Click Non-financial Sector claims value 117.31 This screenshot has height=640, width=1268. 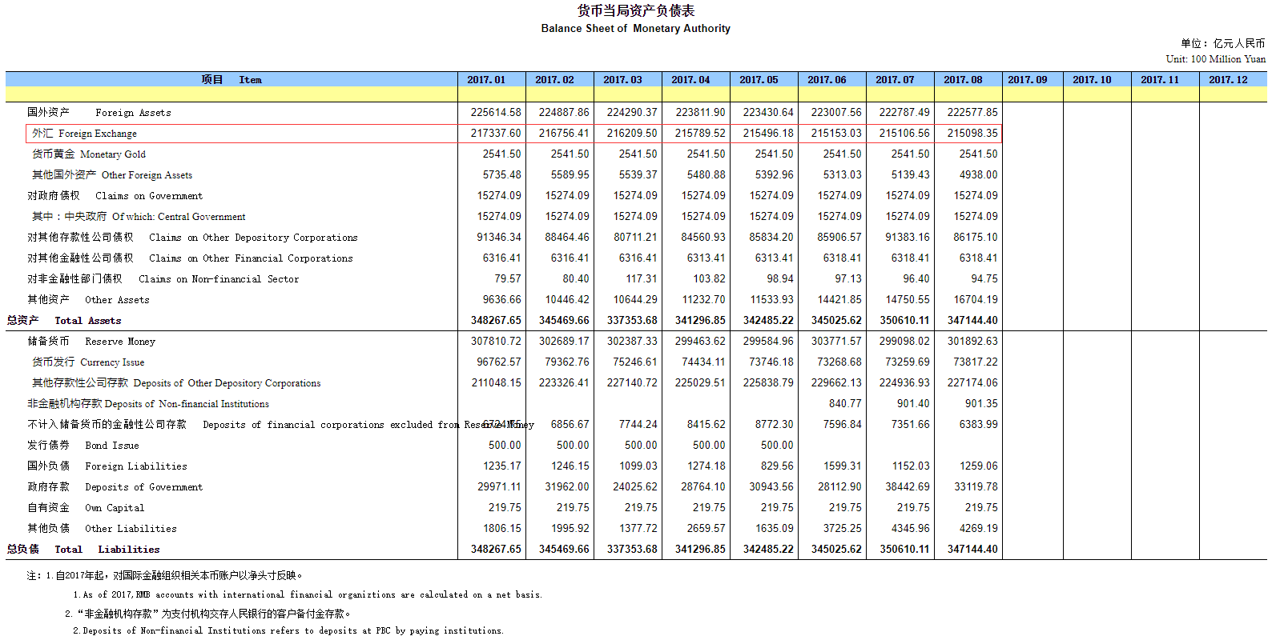point(642,279)
